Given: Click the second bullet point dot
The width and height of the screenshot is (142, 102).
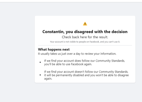Looking at the screenshot, I should coord(40,75).
